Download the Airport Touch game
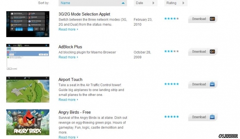The image size is (240, 139). 199,84
